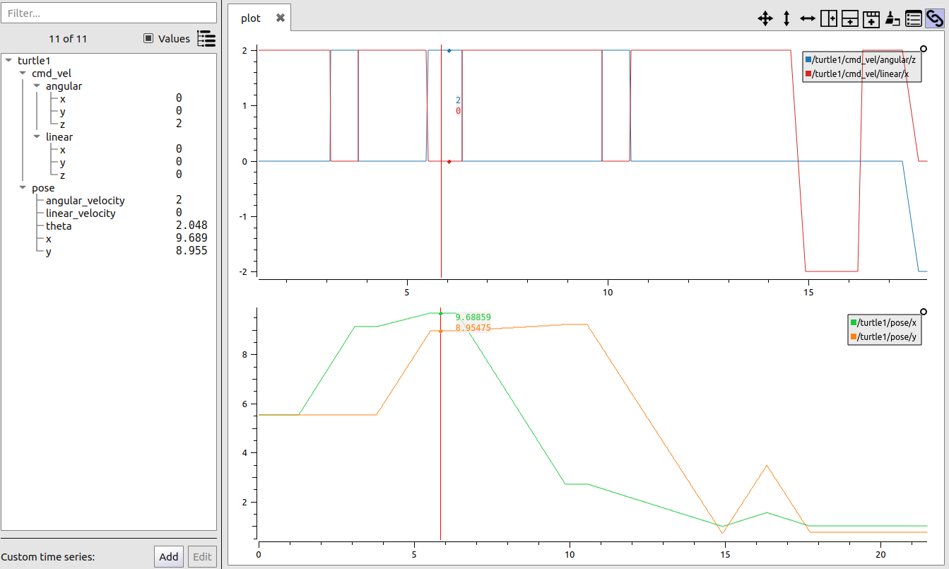
Task: Click the Edit custom series button
Action: pyautogui.click(x=202, y=557)
